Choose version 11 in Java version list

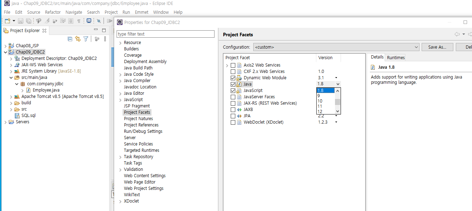click(x=326, y=106)
